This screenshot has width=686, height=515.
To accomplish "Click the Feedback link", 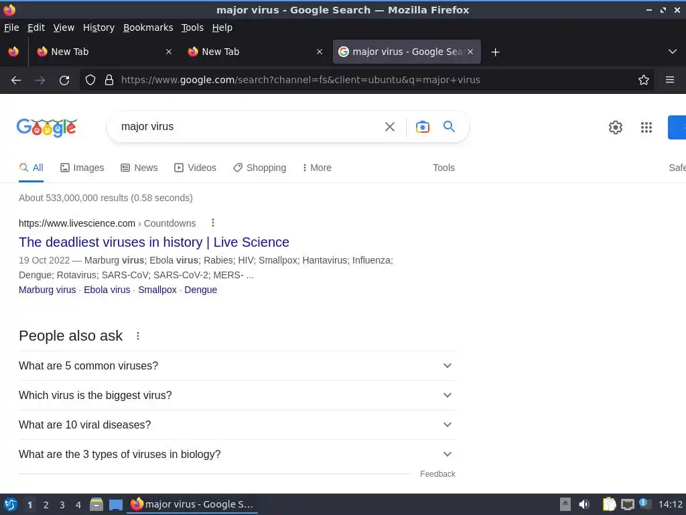I will point(437,474).
